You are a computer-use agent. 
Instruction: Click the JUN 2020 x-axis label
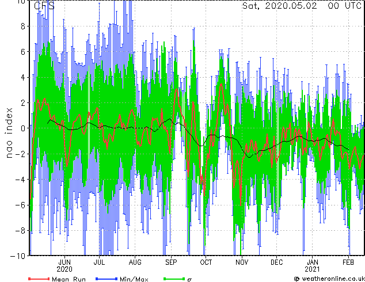click(64, 266)
